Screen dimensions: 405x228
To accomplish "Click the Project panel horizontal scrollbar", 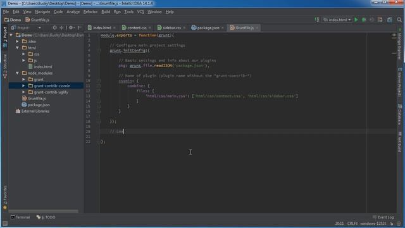I will tap(44, 211).
